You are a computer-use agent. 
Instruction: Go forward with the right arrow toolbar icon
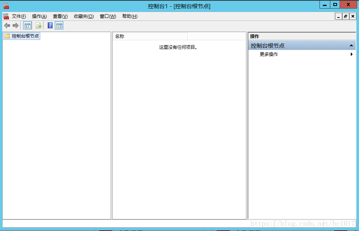[x=16, y=26]
